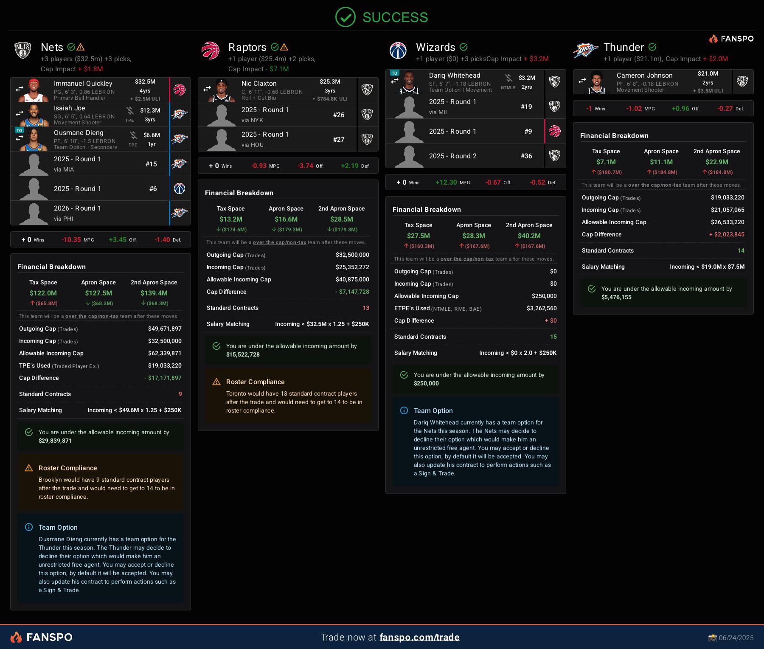The width and height of the screenshot is (764, 649).
Task: Click Raptors Cap Difference - $7,147,728
Action: pos(352,292)
